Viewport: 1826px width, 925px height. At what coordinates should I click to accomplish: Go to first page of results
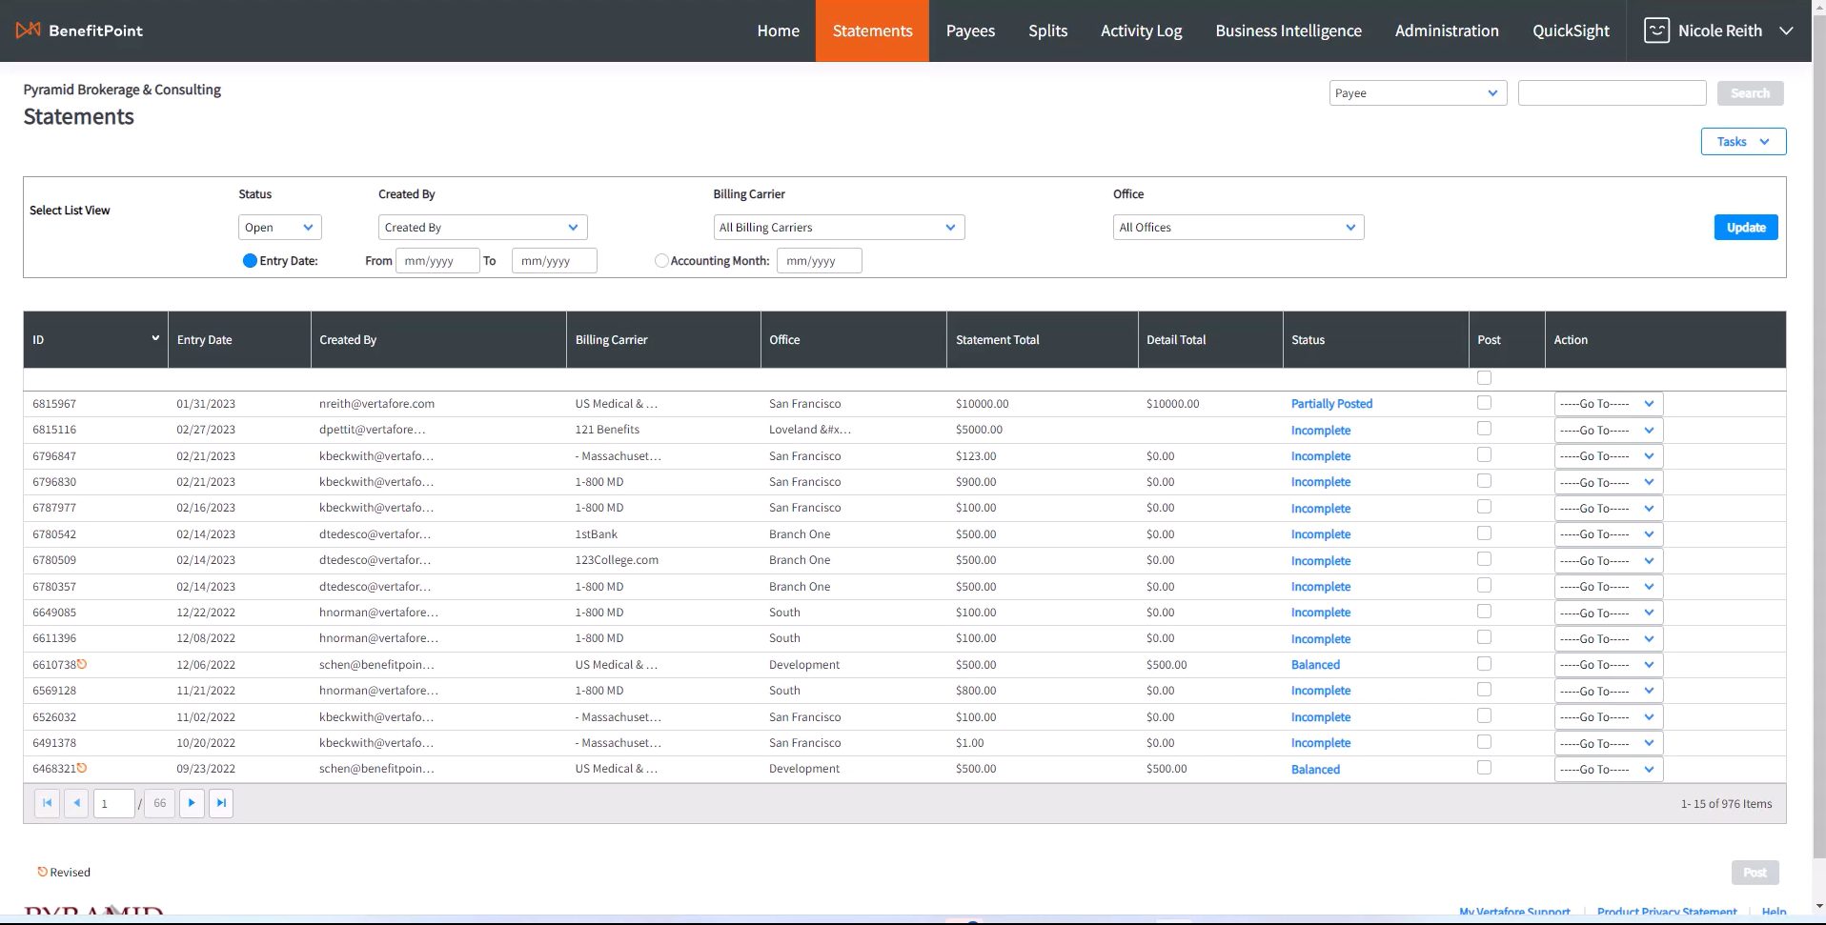47,803
